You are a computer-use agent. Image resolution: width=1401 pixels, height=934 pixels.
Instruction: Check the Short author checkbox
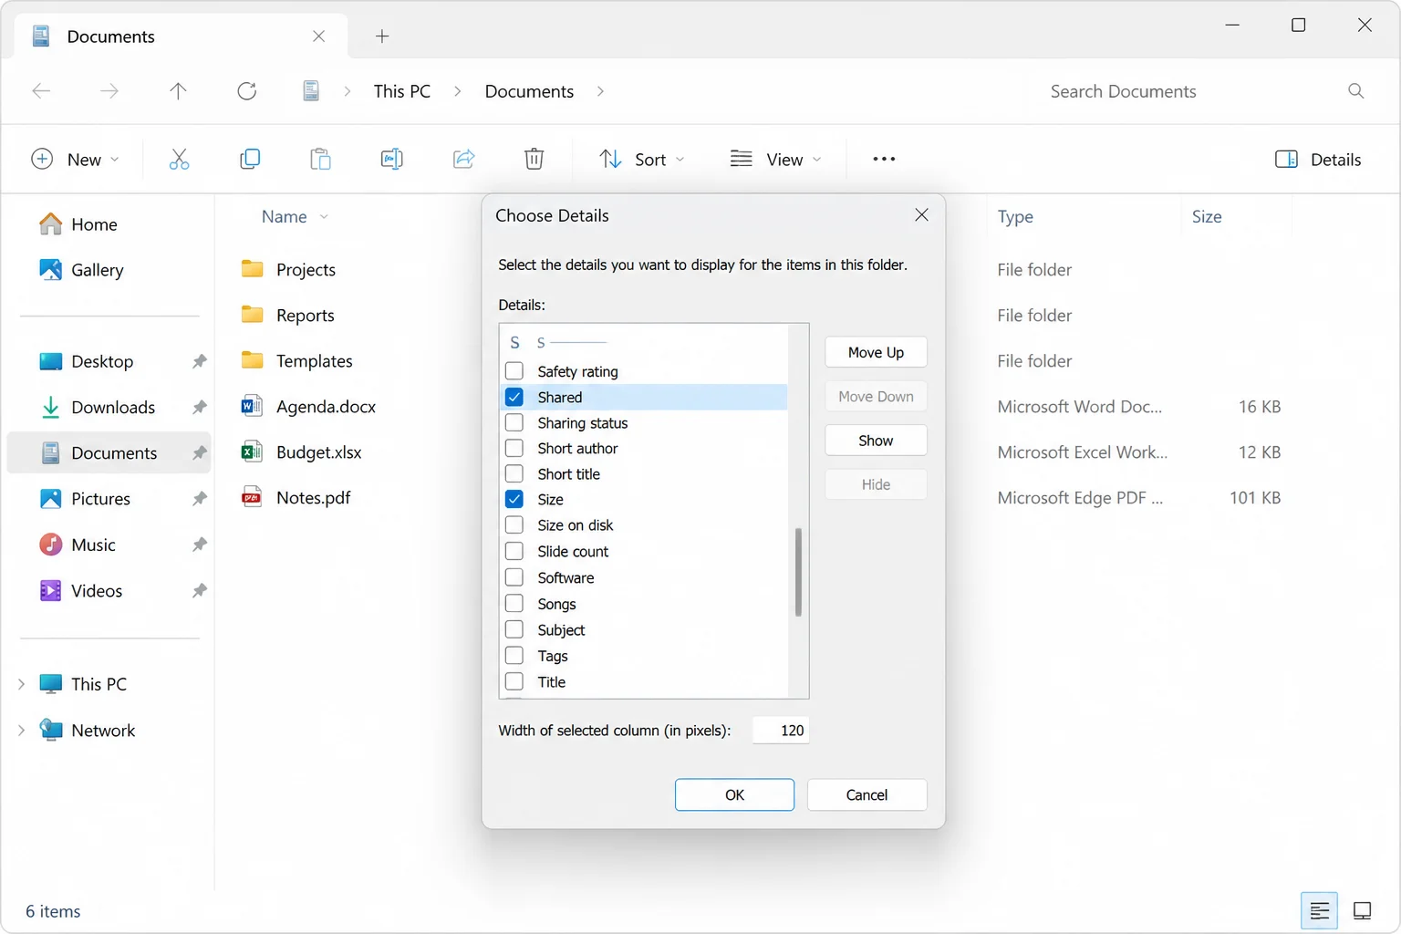coord(514,448)
